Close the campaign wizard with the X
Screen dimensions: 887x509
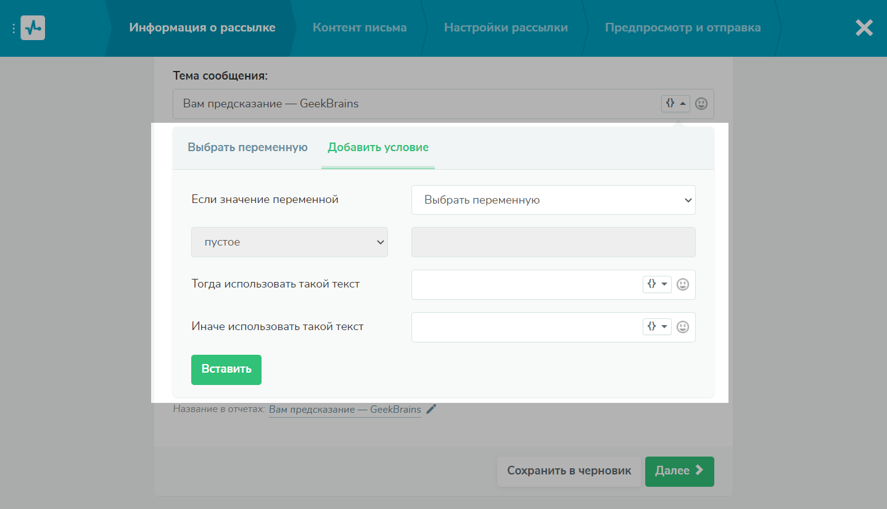(x=864, y=28)
